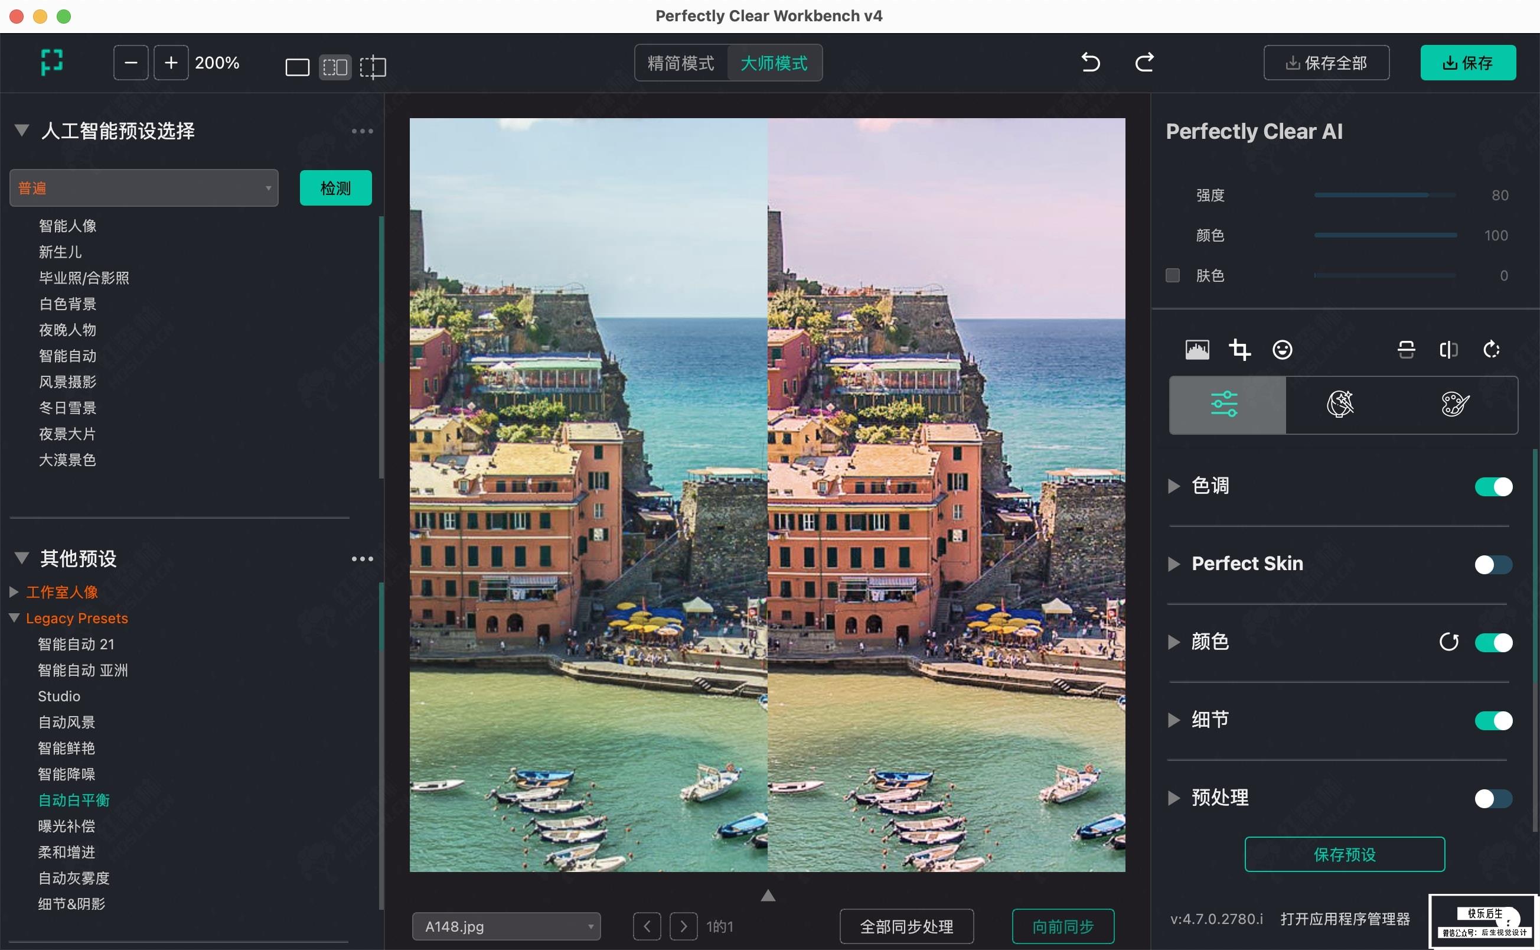Adjust the 强度 slider

coord(1385,196)
